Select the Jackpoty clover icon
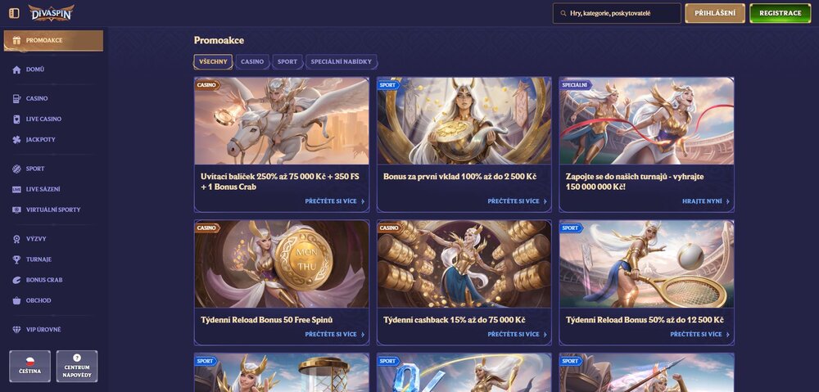Screen dimensions: 819x392 [16, 139]
